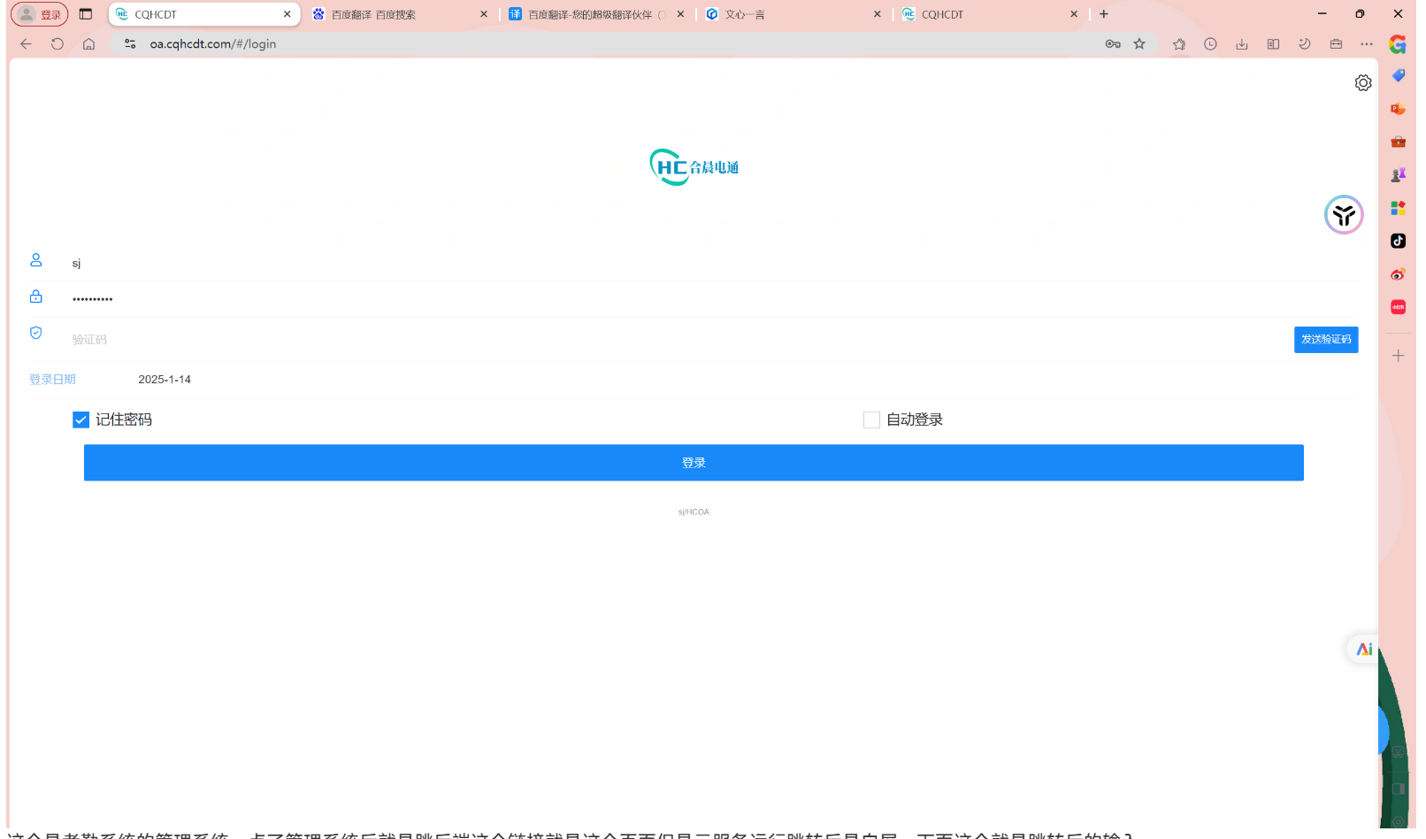Image resolution: width=1426 pixels, height=839 pixels.
Task: Click the browser back arrow
Action: coord(26,44)
